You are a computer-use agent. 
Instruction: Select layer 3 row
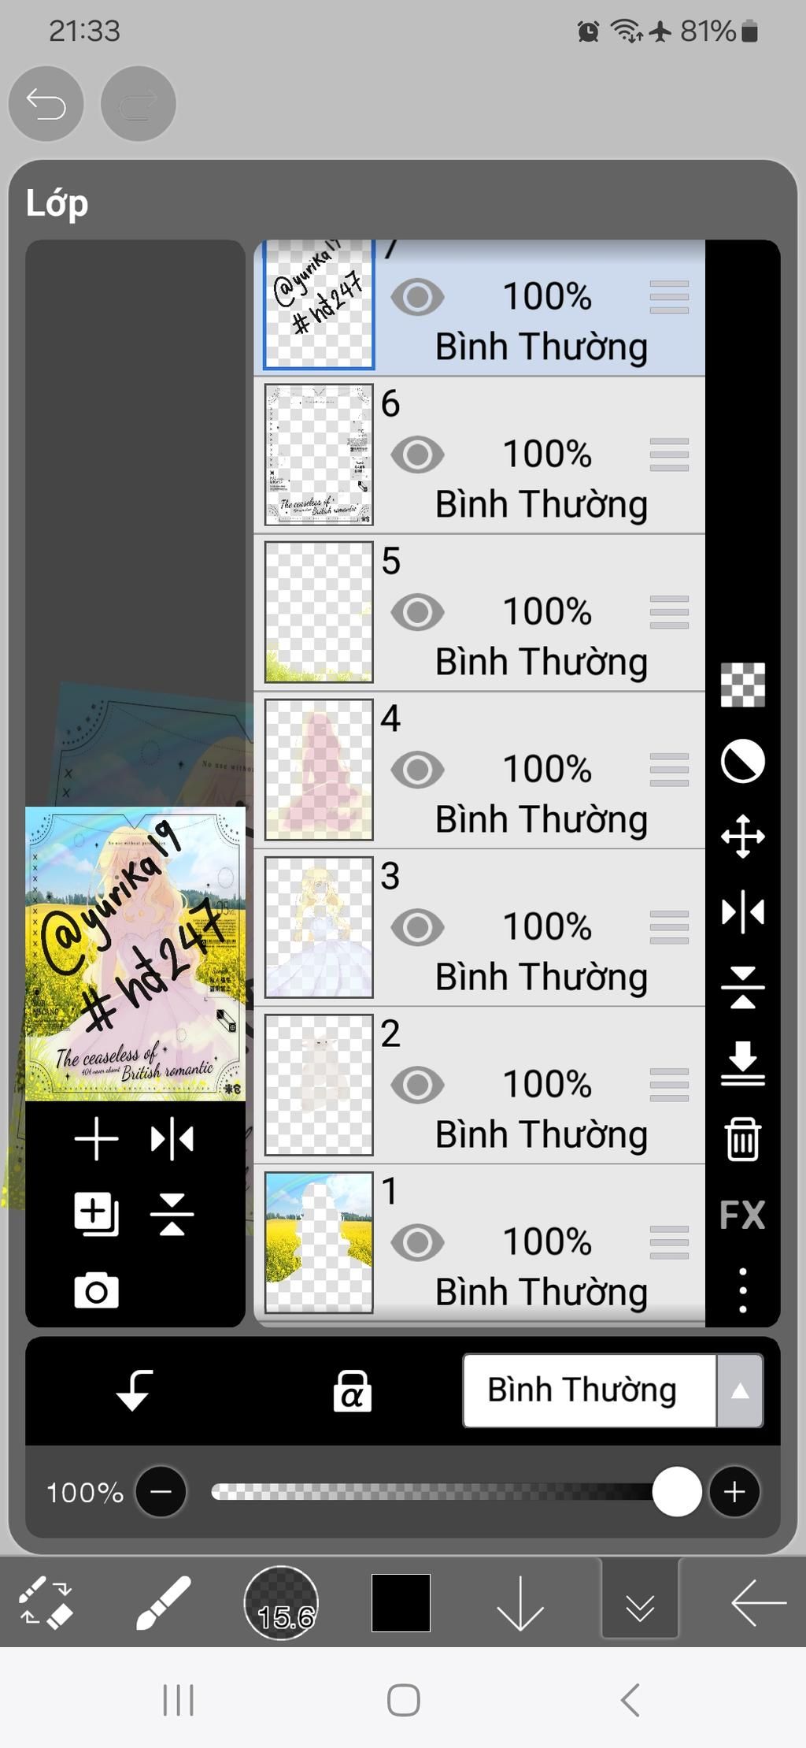pyautogui.click(x=479, y=927)
